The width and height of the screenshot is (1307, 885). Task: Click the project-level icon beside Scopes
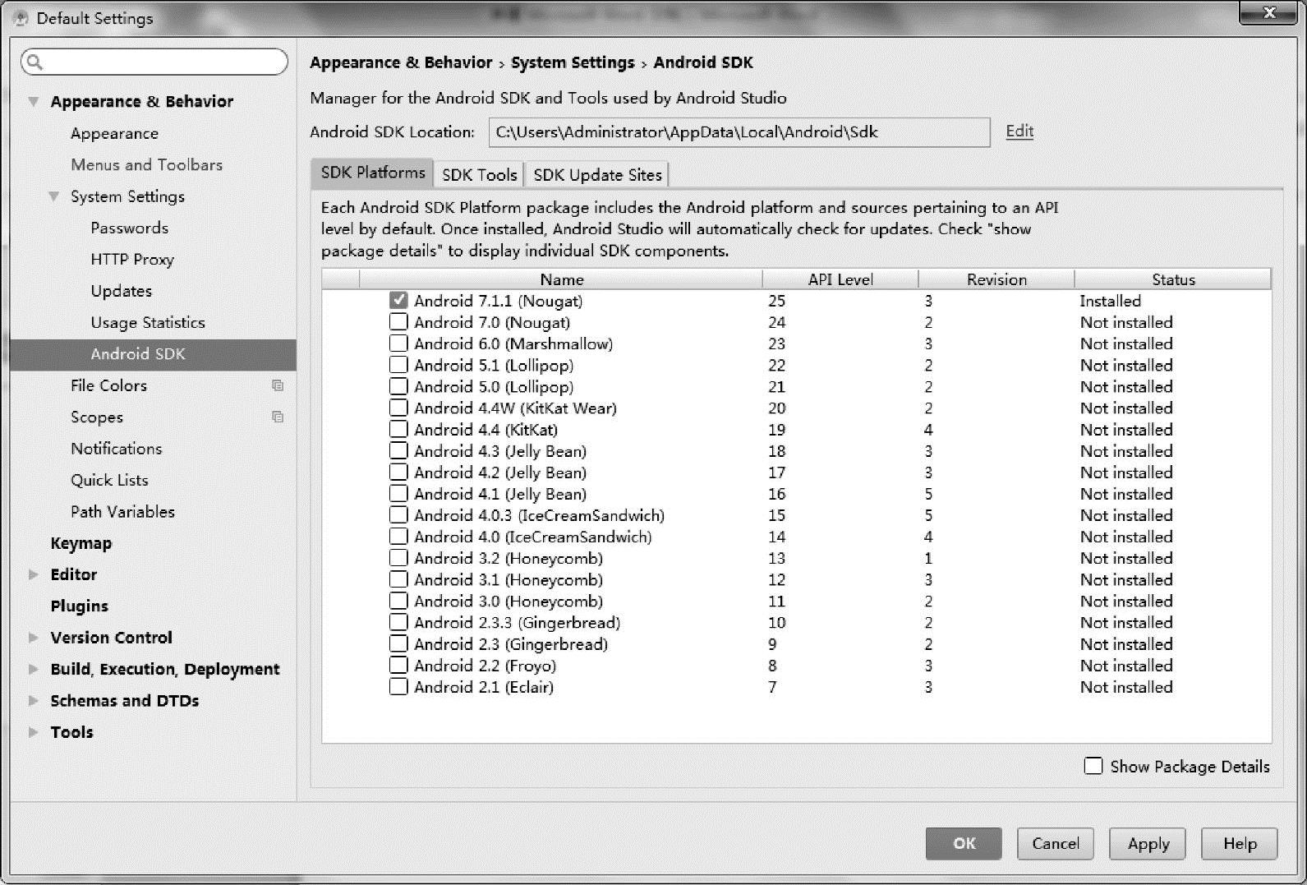point(278,417)
